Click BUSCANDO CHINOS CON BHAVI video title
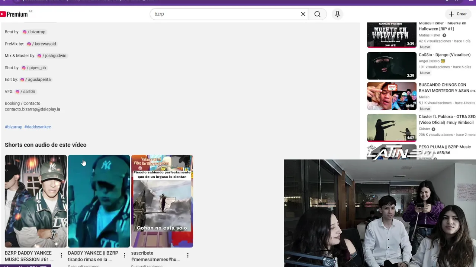 (x=447, y=88)
